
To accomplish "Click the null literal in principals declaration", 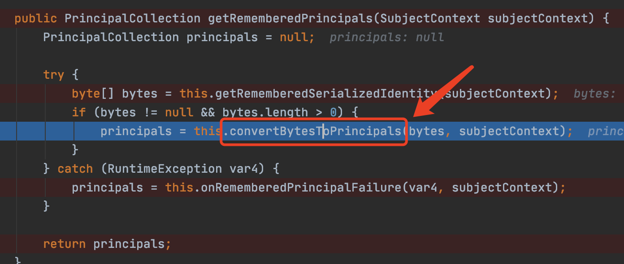I will (x=294, y=37).
